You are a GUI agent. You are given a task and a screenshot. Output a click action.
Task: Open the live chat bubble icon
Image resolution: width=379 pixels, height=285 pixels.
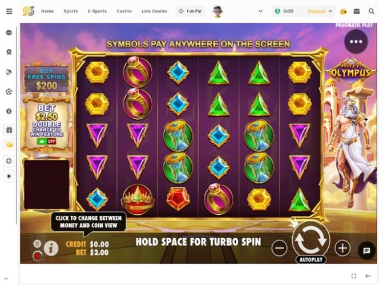pos(366,251)
